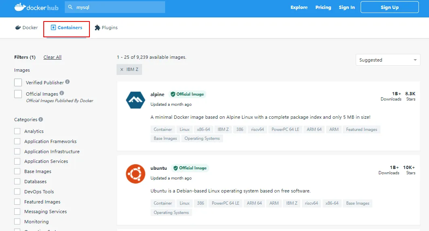This screenshot has width=429, height=231.
Task: Click alpine's Featured Images tag
Action: 361,129
